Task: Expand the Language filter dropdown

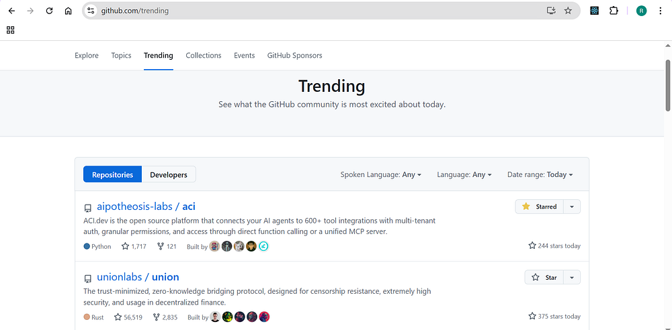Action: coord(464,174)
